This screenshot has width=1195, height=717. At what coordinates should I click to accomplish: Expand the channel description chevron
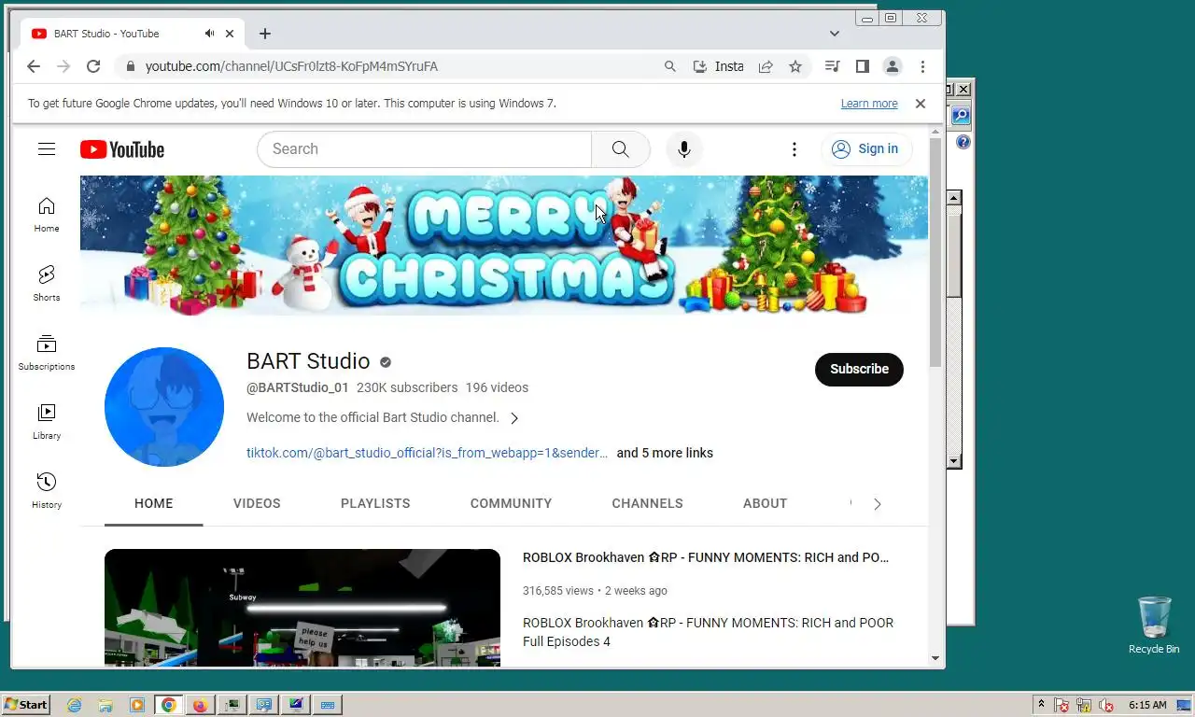pyautogui.click(x=514, y=418)
